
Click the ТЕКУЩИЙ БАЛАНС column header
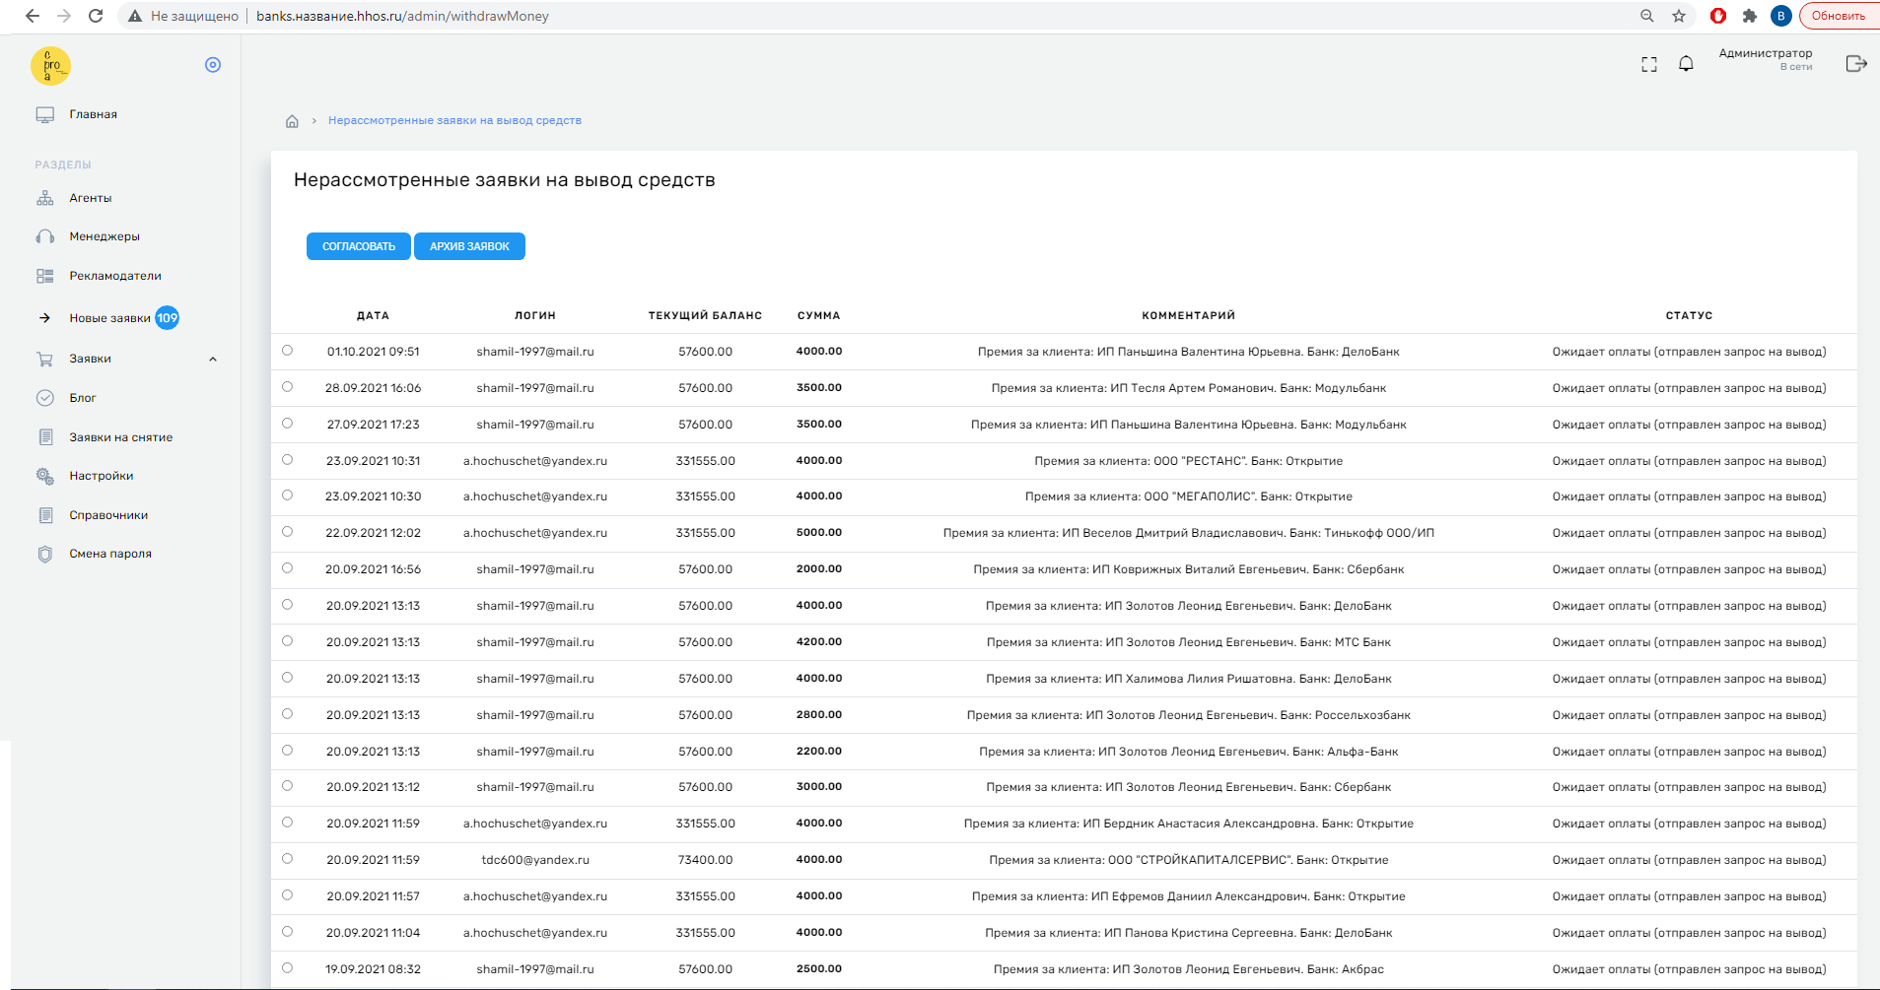coord(705,316)
